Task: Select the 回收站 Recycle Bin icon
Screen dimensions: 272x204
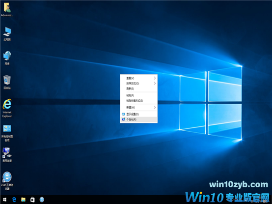Action: (x=7, y=82)
